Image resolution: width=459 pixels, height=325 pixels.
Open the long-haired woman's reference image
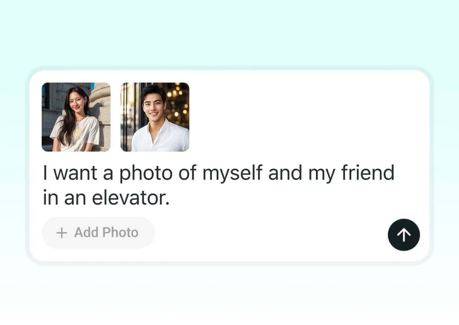pos(76,117)
